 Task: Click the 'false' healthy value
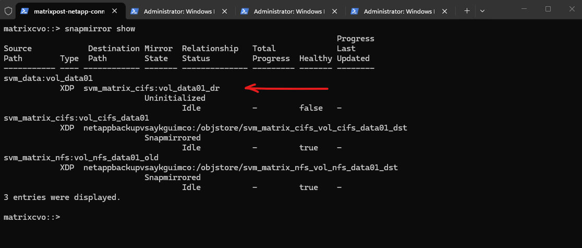tap(311, 108)
